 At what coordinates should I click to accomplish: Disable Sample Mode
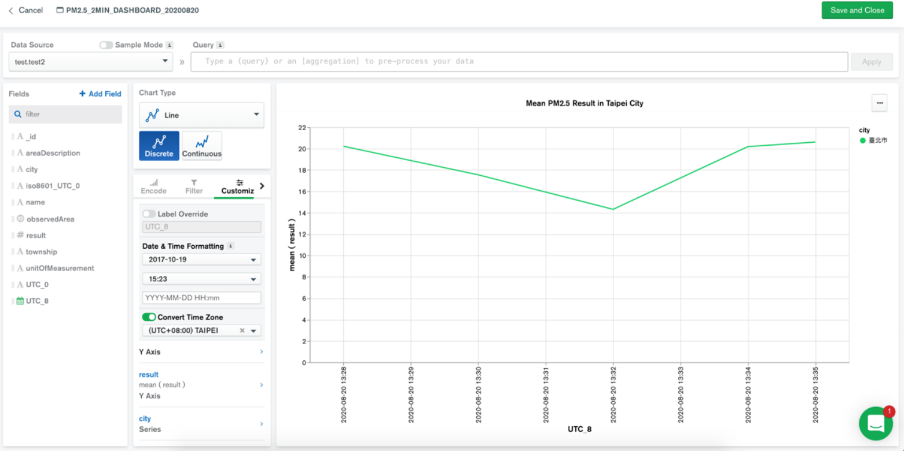pyautogui.click(x=106, y=45)
